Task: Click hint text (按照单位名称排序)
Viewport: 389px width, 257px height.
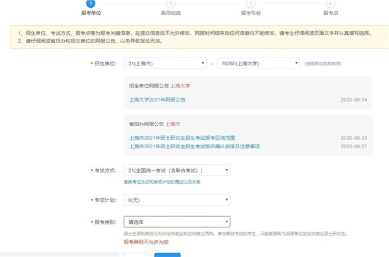Action: point(323,64)
